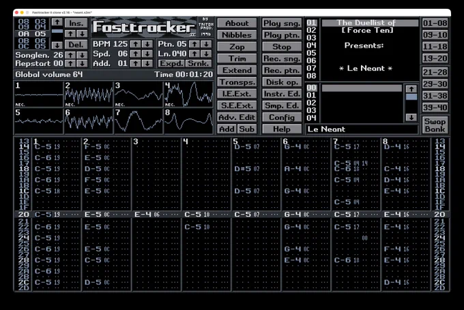Increase Songlen. with its up arrow
Viewport: 464px width, 310px height.
click(x=70, y=55)
